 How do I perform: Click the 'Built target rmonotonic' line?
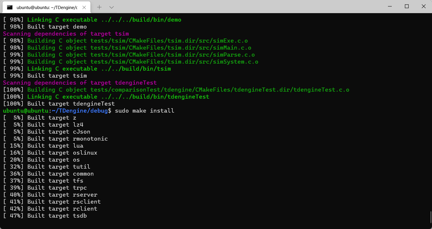(55, 139)
